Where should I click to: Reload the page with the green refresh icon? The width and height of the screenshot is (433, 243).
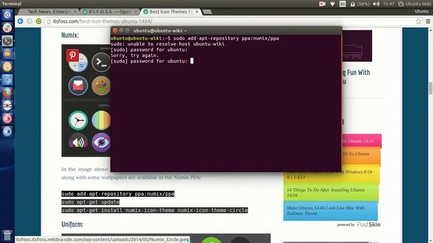pos(39,21)
